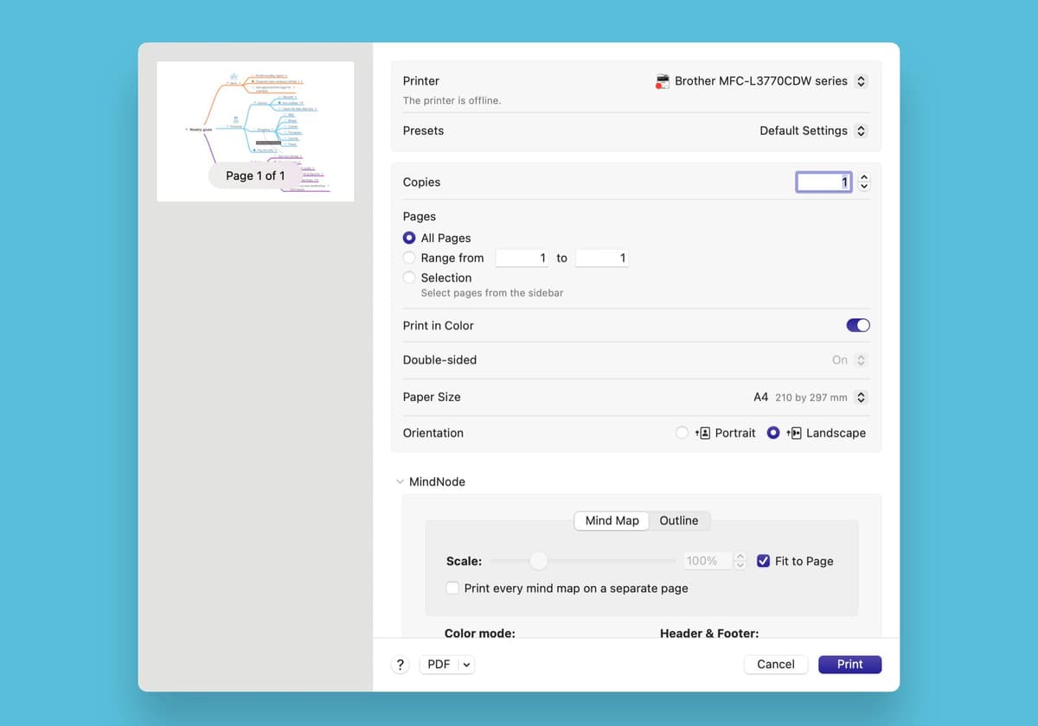This screenshot has width=1038, height=726.
Task: Open the print help question mark
Action: point(400,665)
